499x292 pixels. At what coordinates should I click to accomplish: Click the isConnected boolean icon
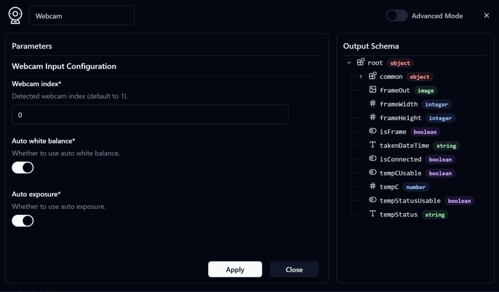click(x=372, y=158)
